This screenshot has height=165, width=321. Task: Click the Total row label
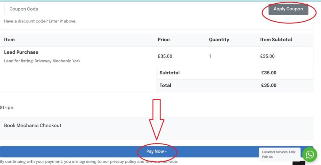coord(165,85)
